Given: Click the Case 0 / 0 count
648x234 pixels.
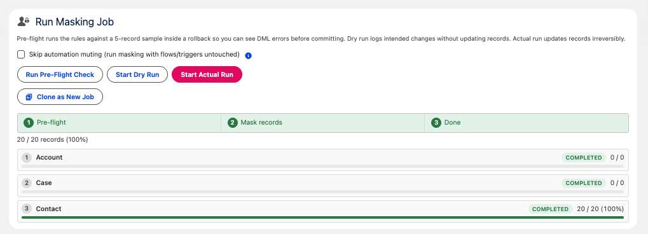Looking at the screenshot, I should pyautogui.click(x=617, y=182).
